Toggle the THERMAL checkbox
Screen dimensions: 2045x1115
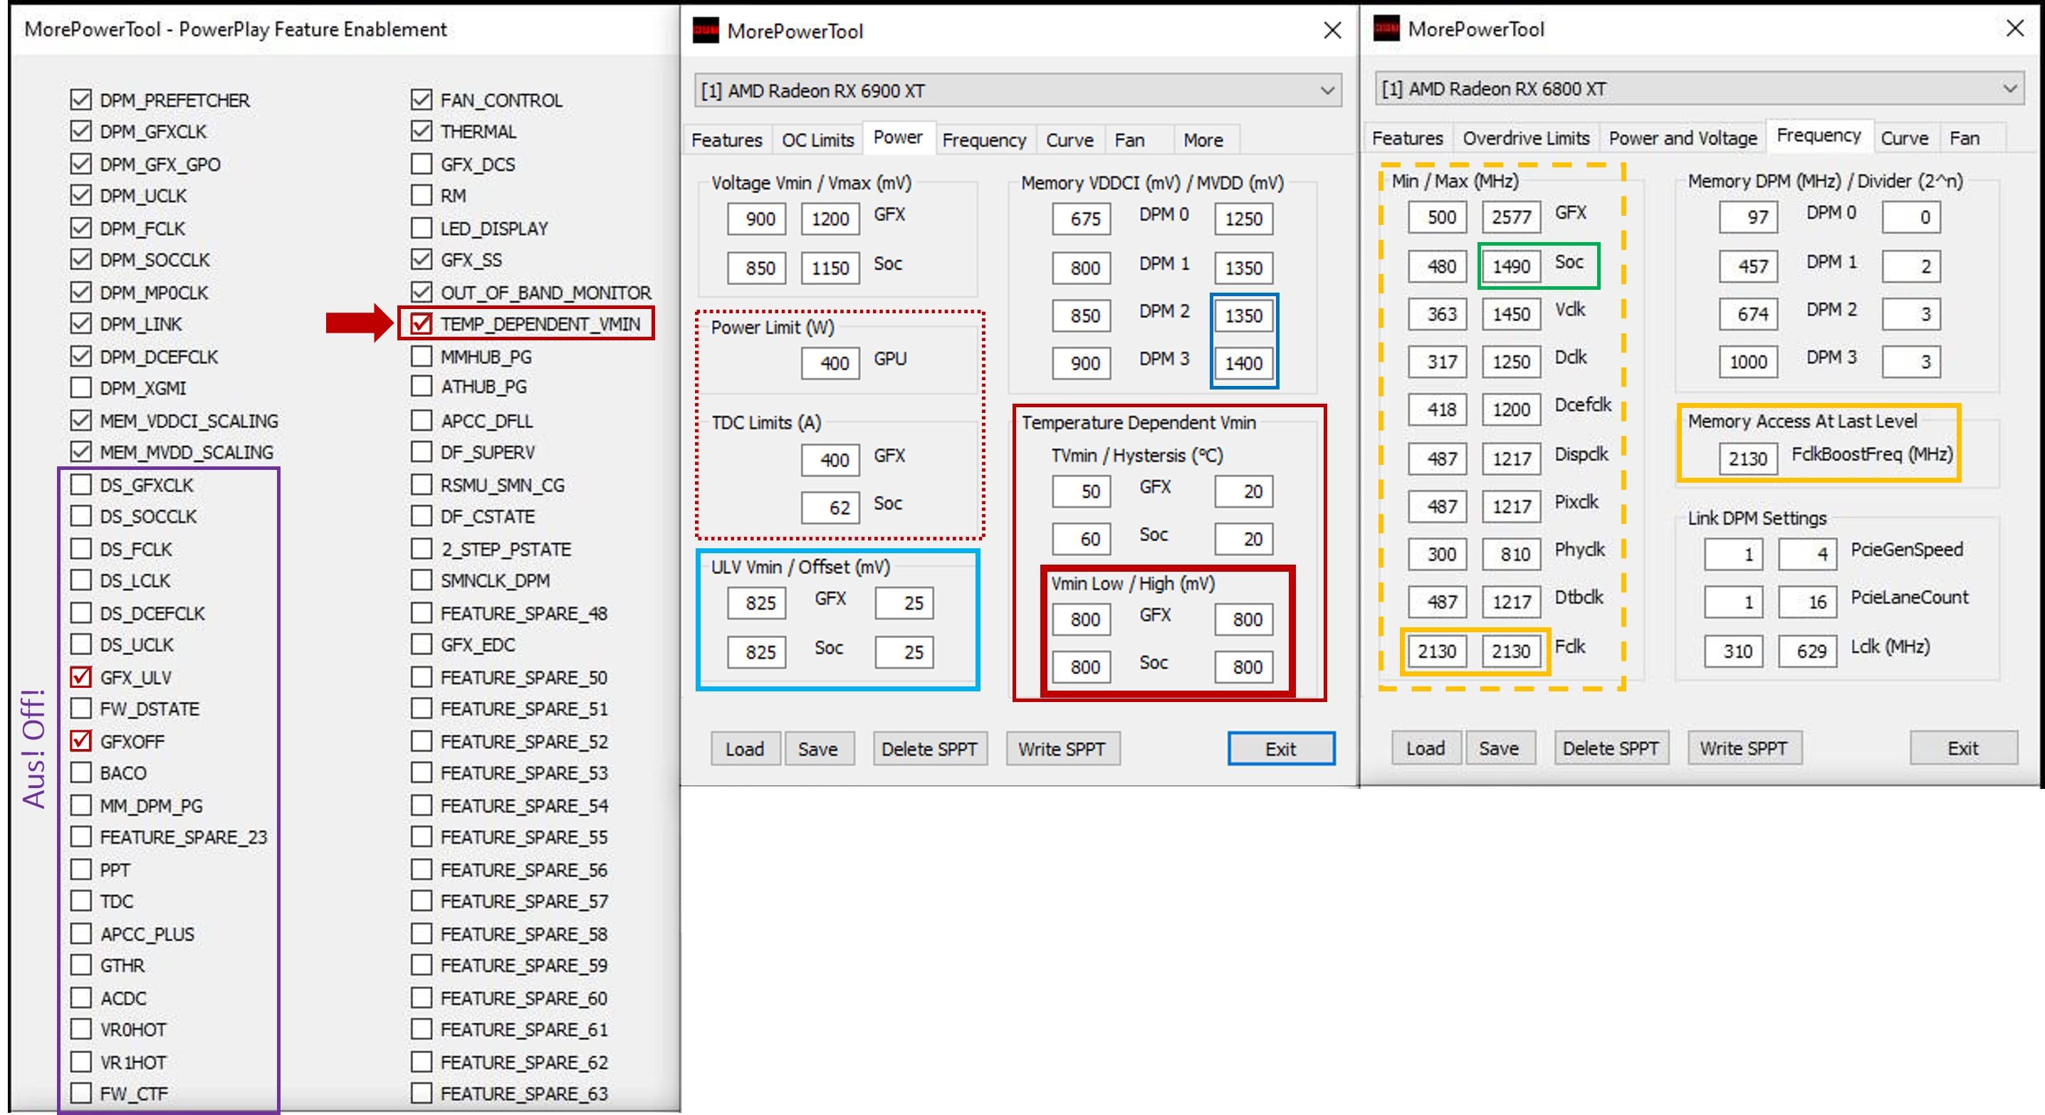[422, 132]
